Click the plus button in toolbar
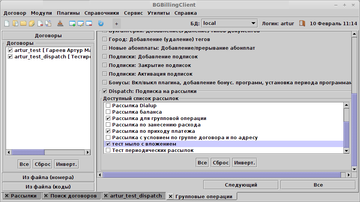Screen dimensions: 360x202 coord(116,23)
